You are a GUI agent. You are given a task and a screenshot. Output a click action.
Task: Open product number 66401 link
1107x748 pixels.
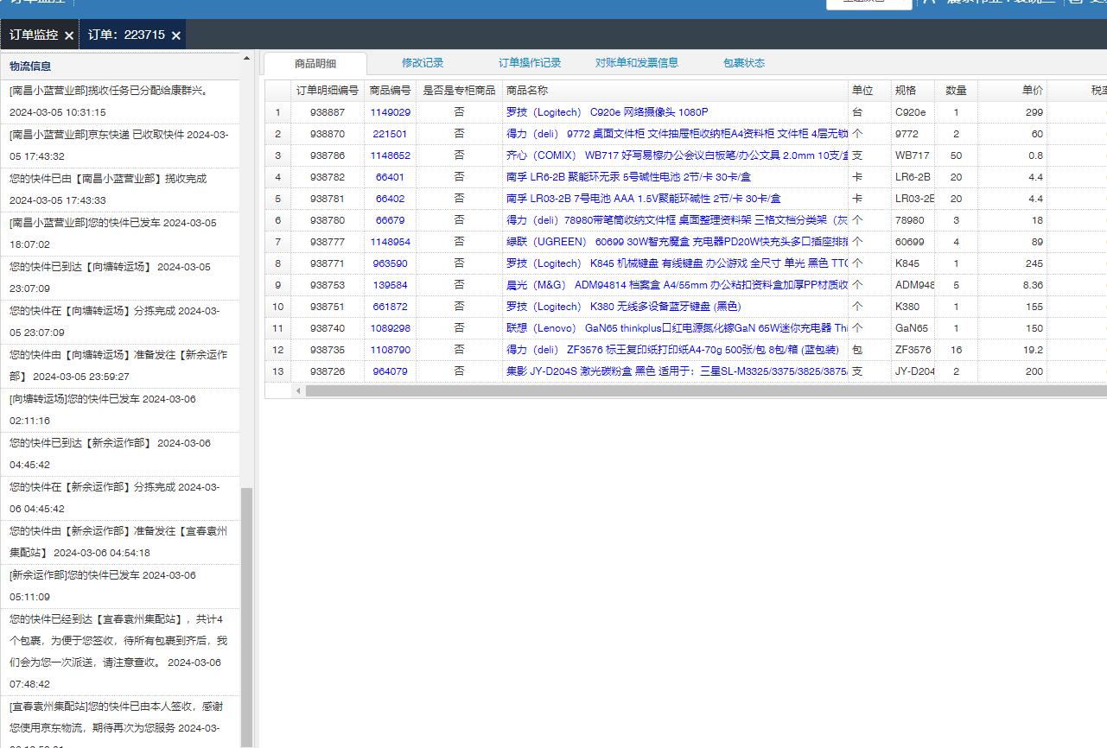tap(391, 177)
